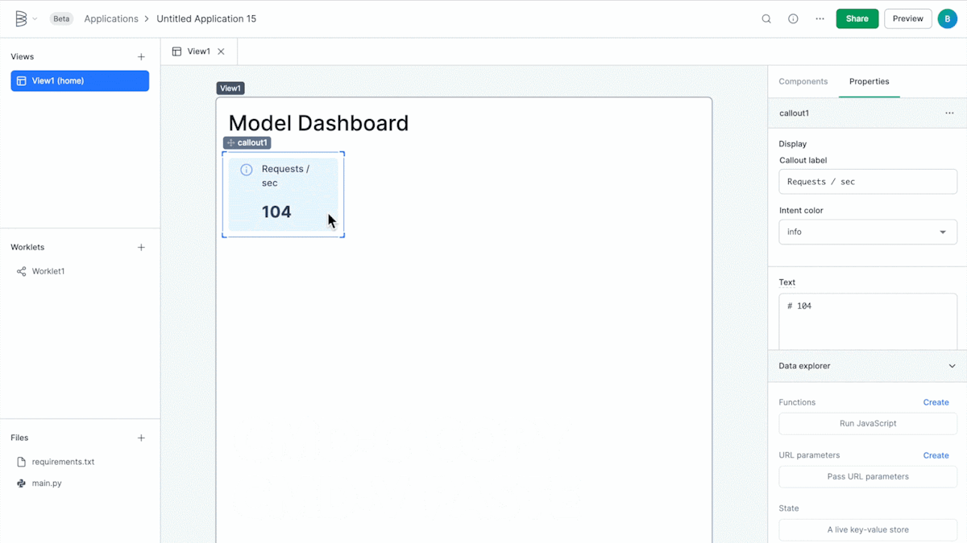Click the Baseten logo icon
Viewport: 967px width, 543px height.
[21, 19]
